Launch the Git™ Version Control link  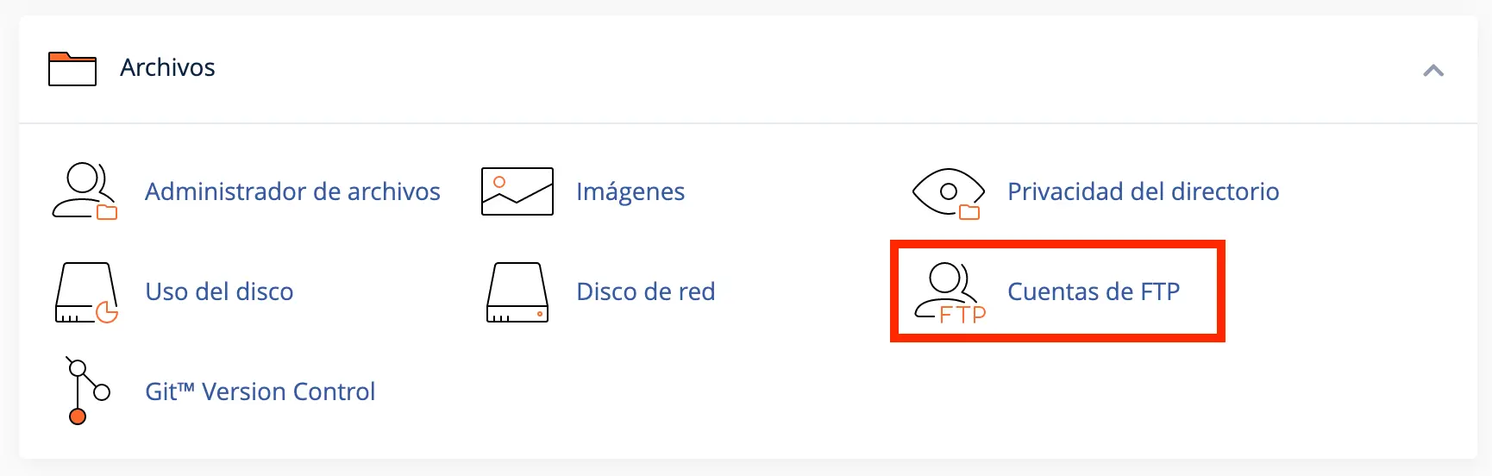(260, 391)
